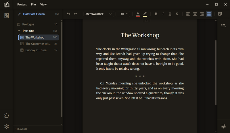Click the 166 words status text
Viewport: 230px width, 133px height.
21,129
